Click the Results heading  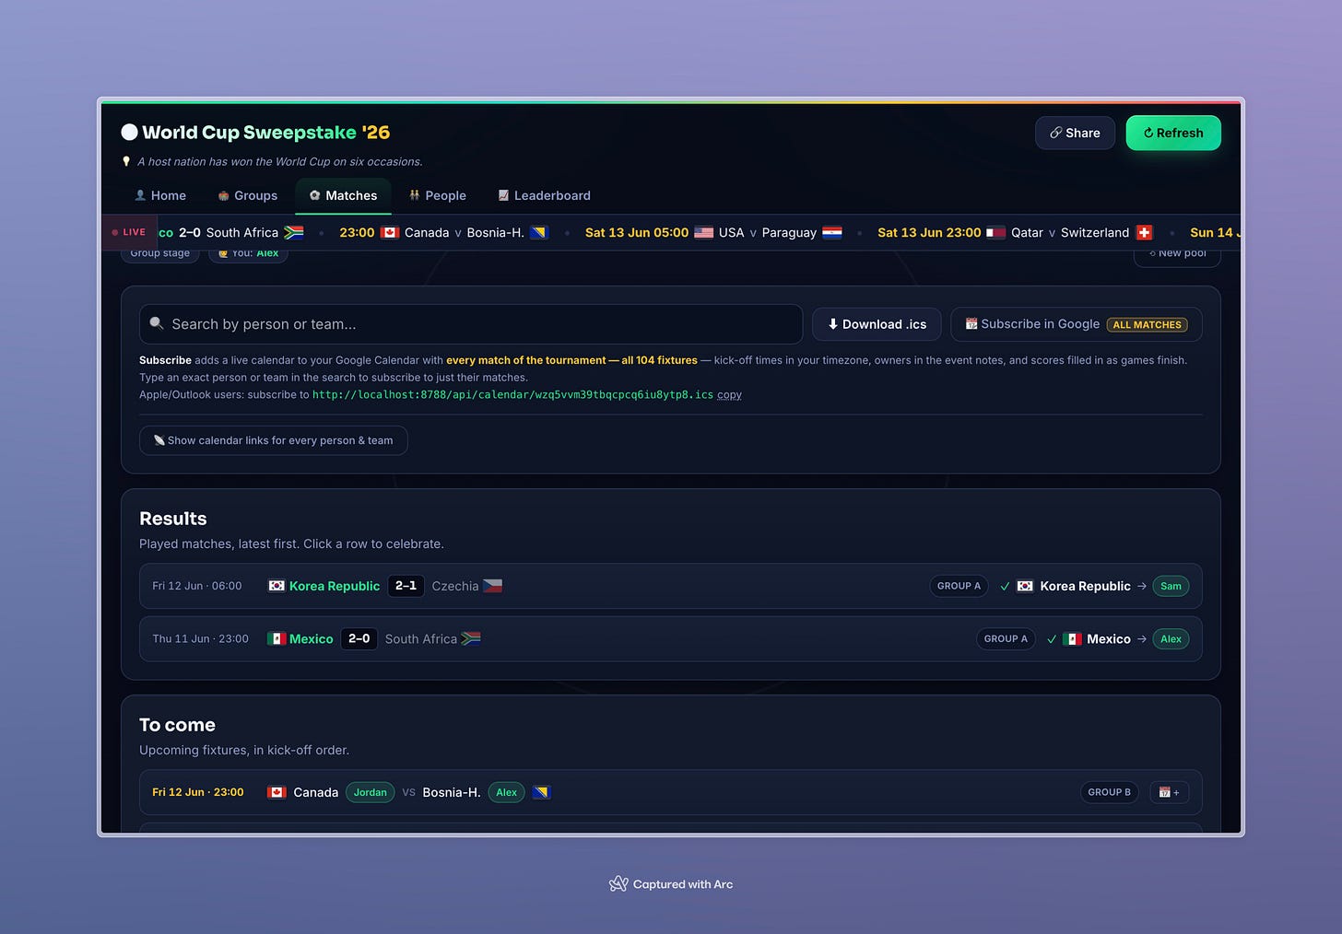click(x=173, y=519)
